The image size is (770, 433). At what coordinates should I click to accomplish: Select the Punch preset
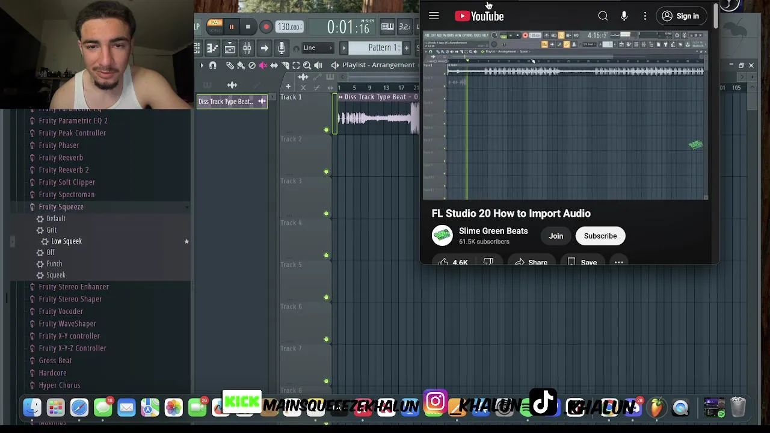point(54,263)
